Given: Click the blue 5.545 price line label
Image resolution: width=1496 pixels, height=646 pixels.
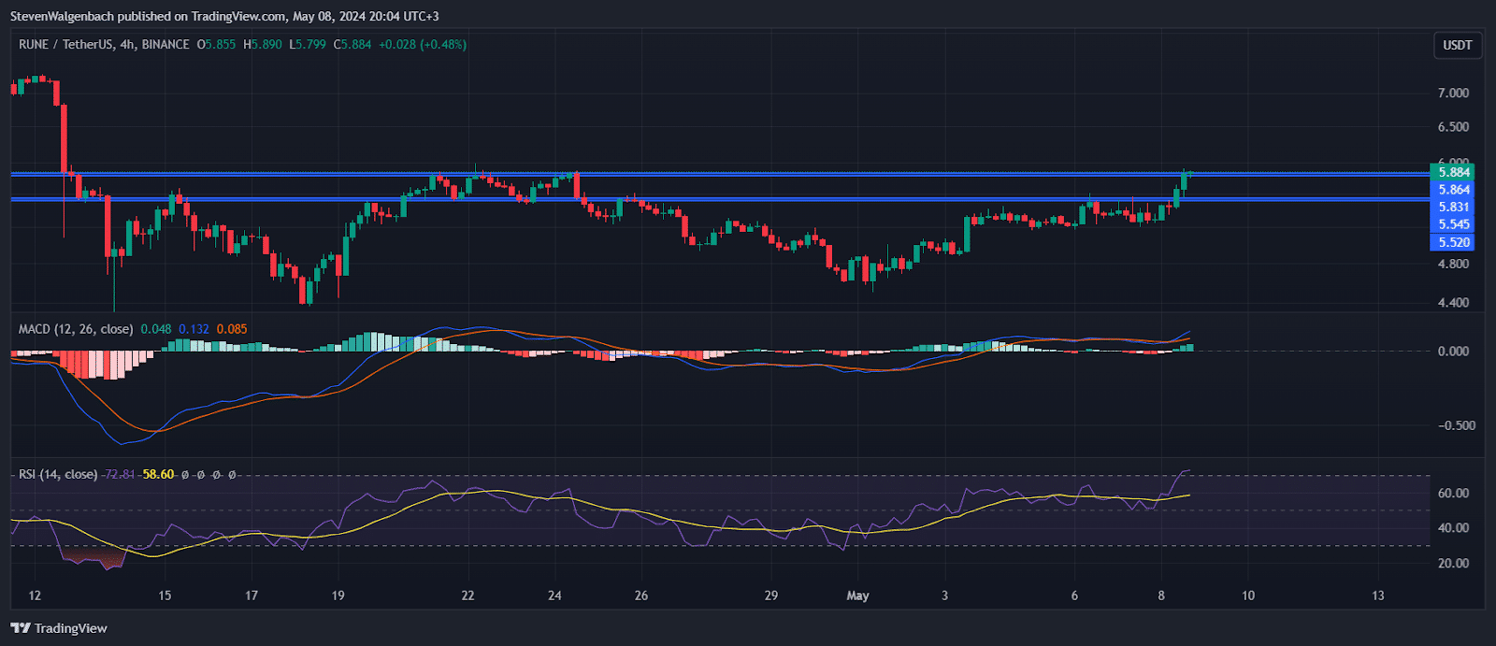Looking at the screenshot, I should [1454, 224].
